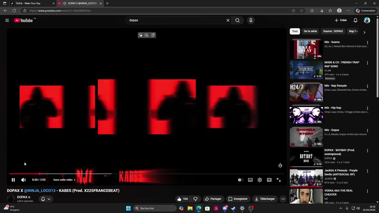Show hidden system tray icons
379x213 pixels.
[341, 208]
